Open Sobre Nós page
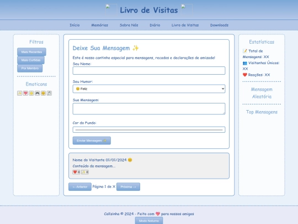Image resolution: width=298 pixels, height=224 pixels. click(x=129, y=25)
